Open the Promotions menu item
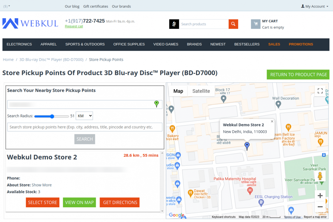333x222 pixels. click(x=301, y=44)
